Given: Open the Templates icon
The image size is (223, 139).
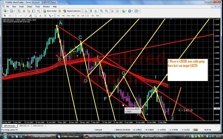Looking at the screenshot, I should tap(136, 11).
